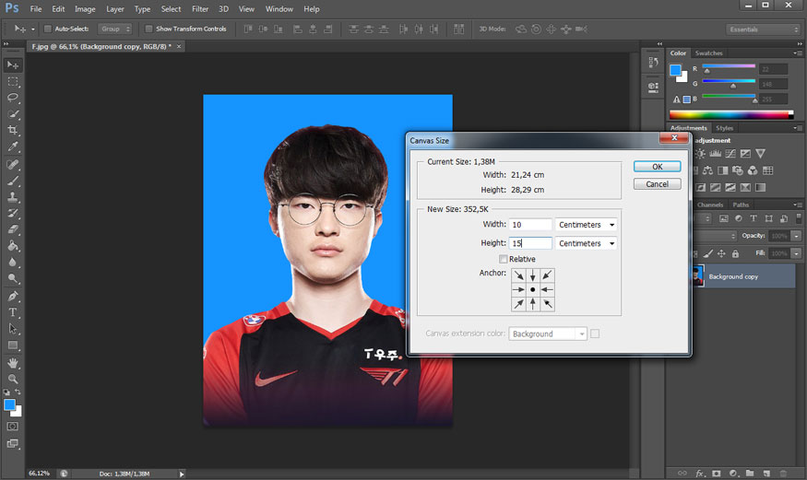Select the Rectangular Marquee tool
807x480 pixels.
click(x=13, y=82)
